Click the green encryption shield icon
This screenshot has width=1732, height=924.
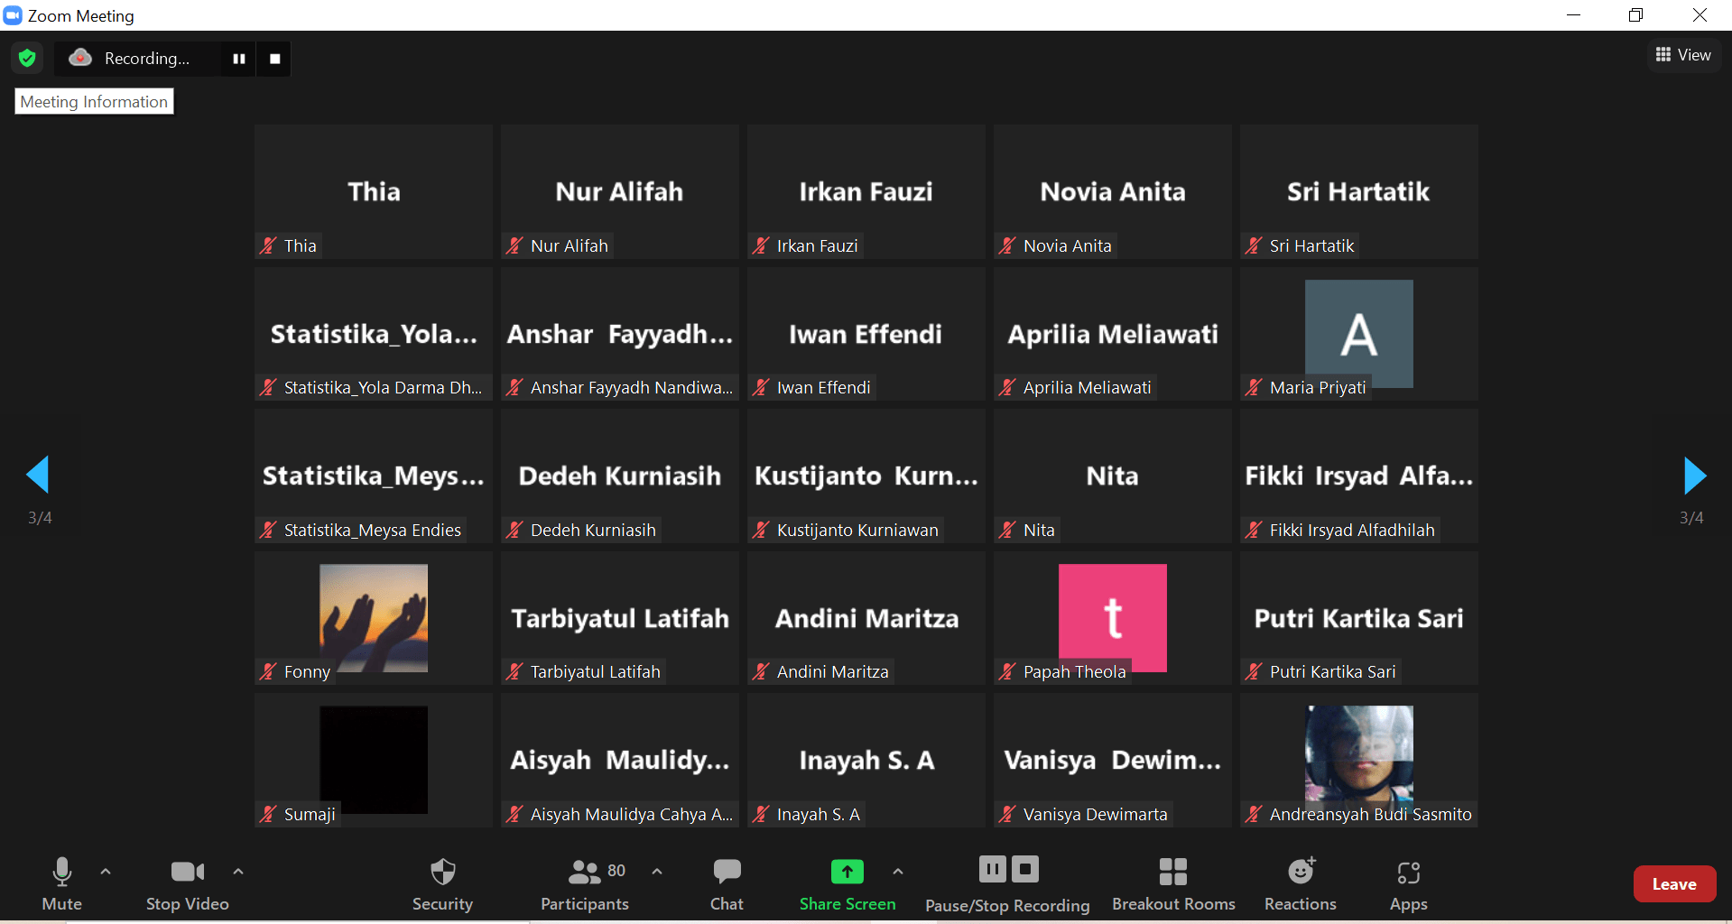pos(27,59)
